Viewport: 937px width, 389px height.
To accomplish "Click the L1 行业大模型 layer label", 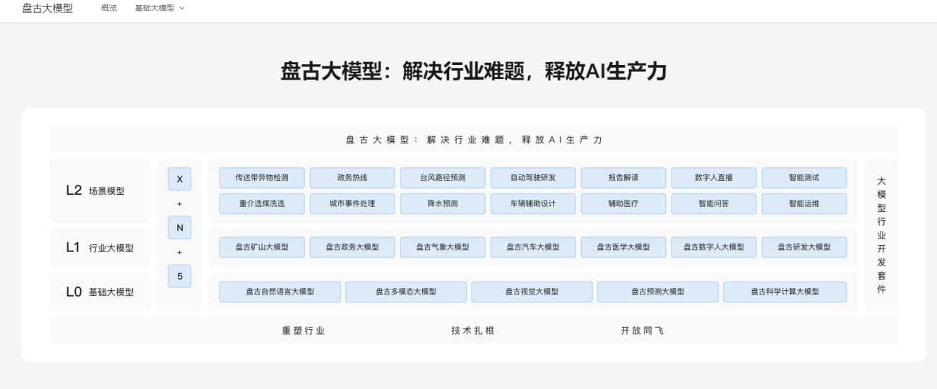I will (100, 248).
